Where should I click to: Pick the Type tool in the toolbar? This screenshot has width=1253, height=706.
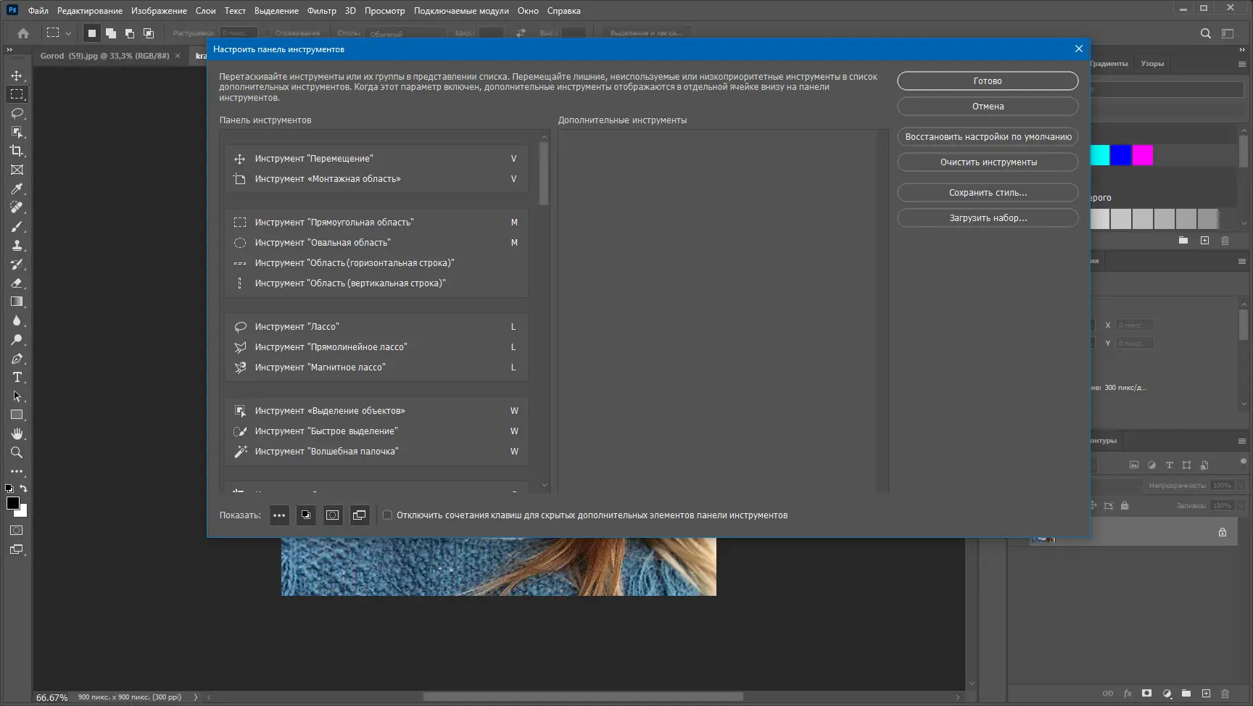tap(17, 378)
